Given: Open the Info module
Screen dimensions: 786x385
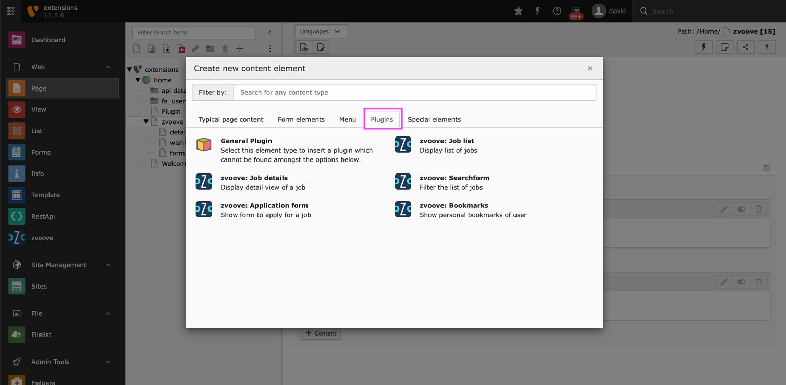Looking at the screenshot, I should coord(63,173).
